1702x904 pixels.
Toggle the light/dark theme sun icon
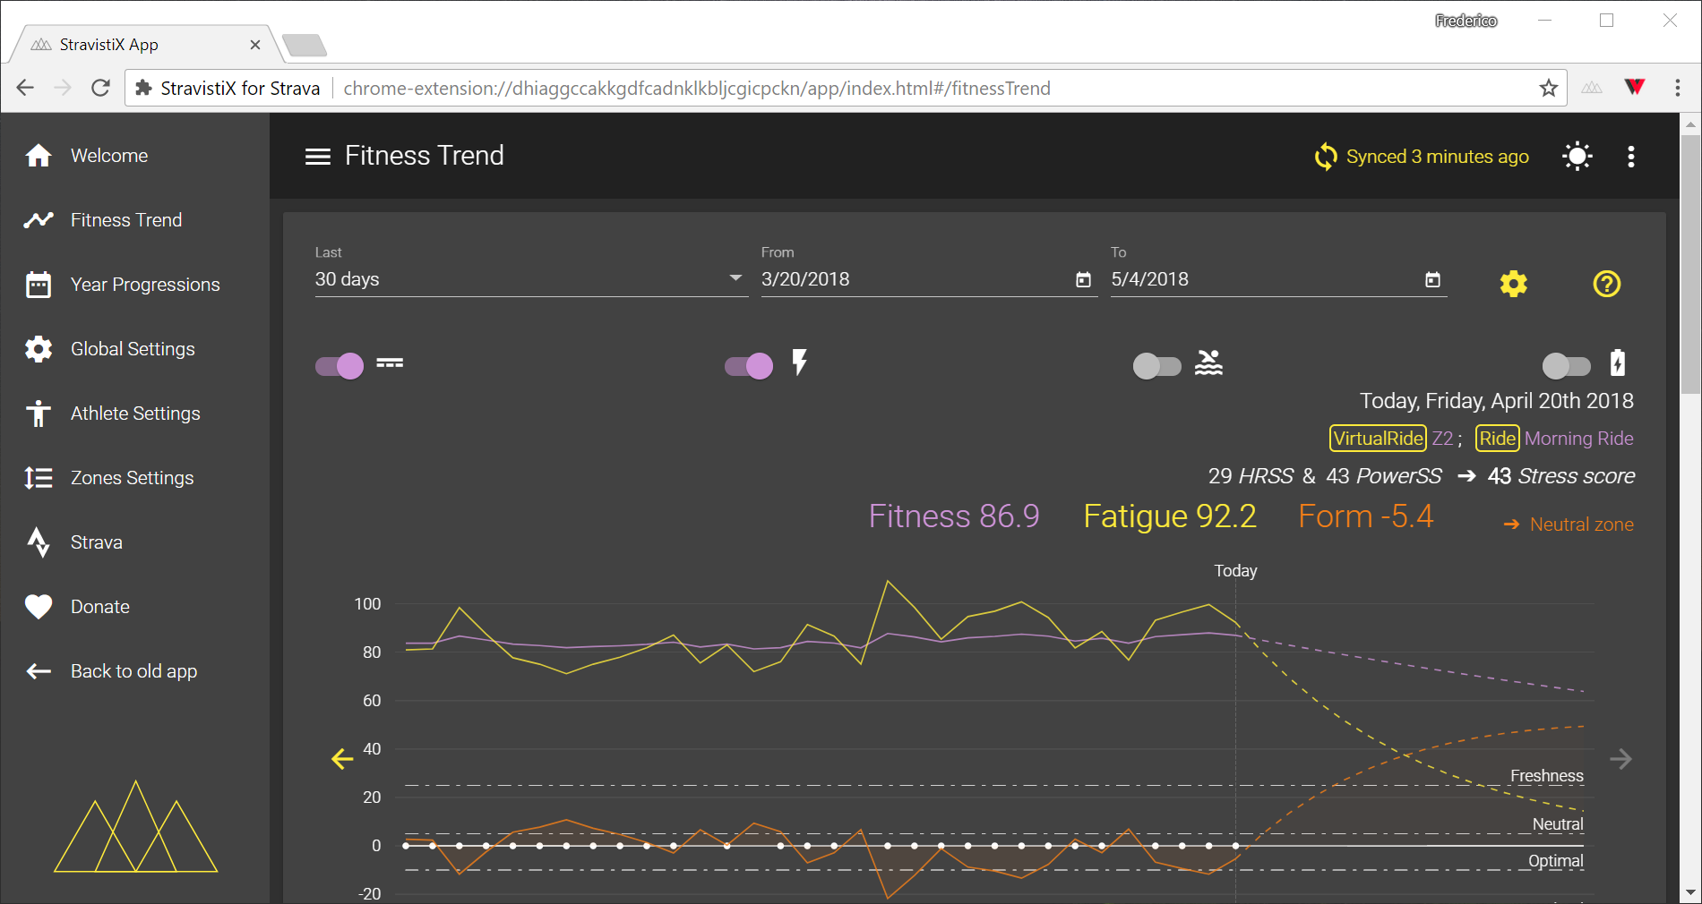[1577, 157]
